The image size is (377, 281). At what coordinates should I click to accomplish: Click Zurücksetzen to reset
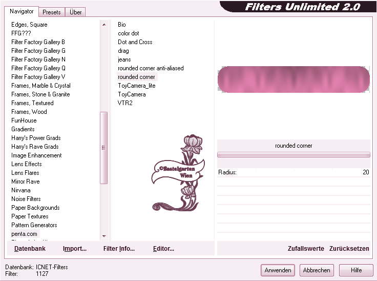(x=349, y=249)
